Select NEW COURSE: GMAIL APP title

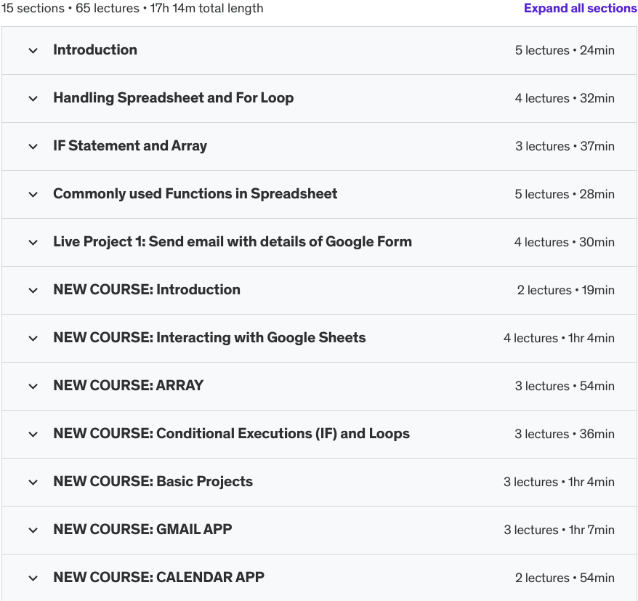tap(142, 530)
